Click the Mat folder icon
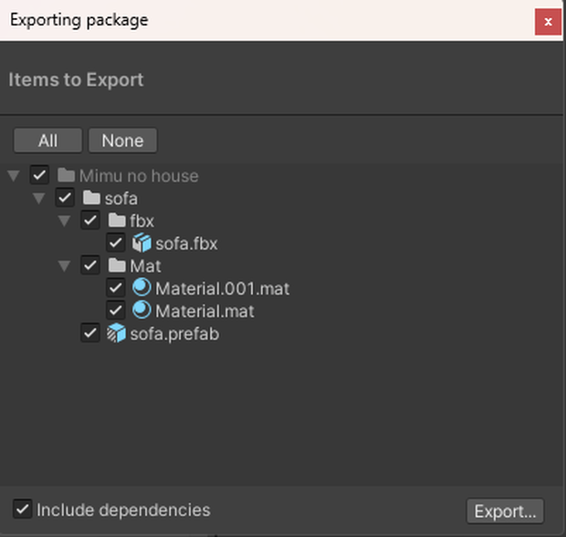This screenshot has width=566, height=537. pos(117,265)
